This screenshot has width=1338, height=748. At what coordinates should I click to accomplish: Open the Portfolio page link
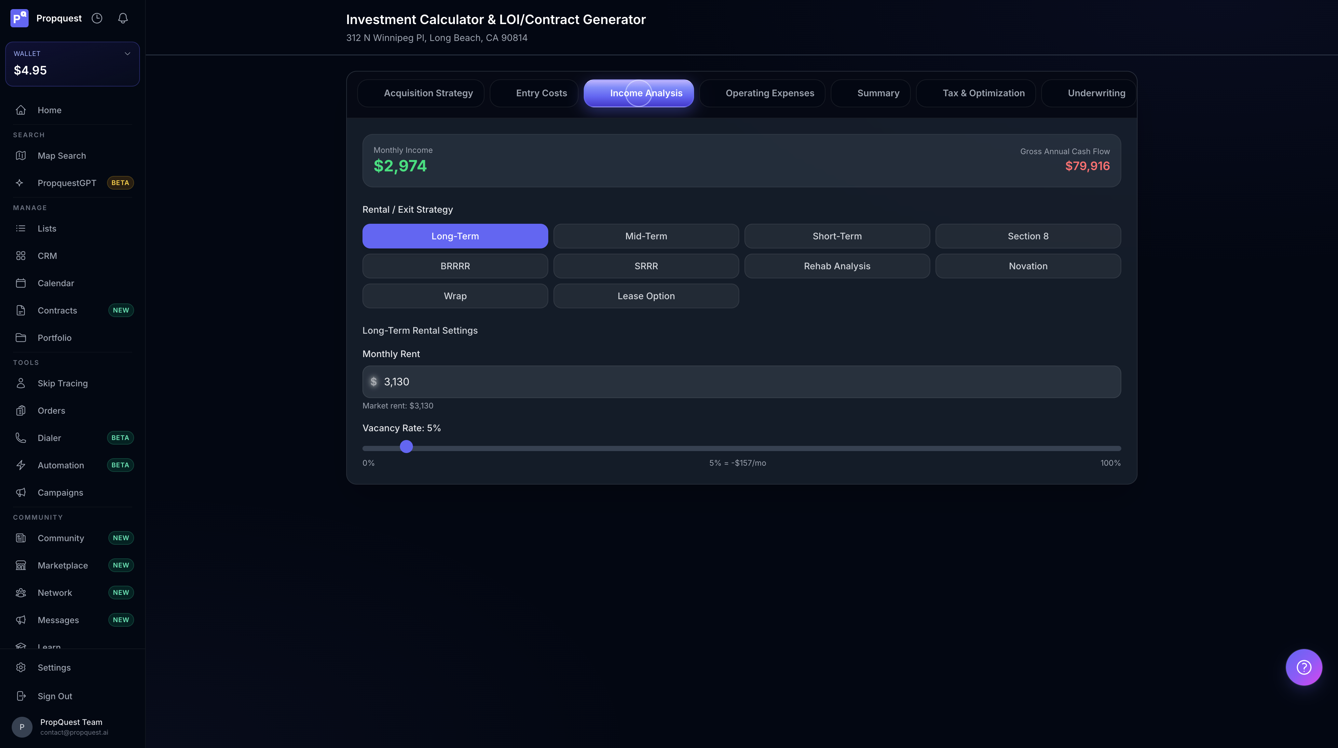point(73,338)
